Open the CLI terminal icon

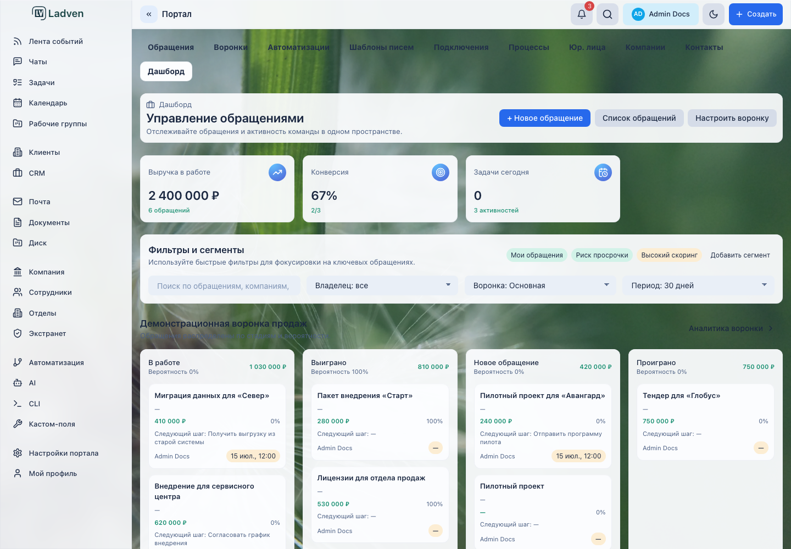18,404
